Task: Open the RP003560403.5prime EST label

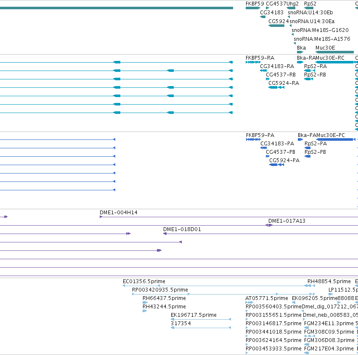Action: 273,307
